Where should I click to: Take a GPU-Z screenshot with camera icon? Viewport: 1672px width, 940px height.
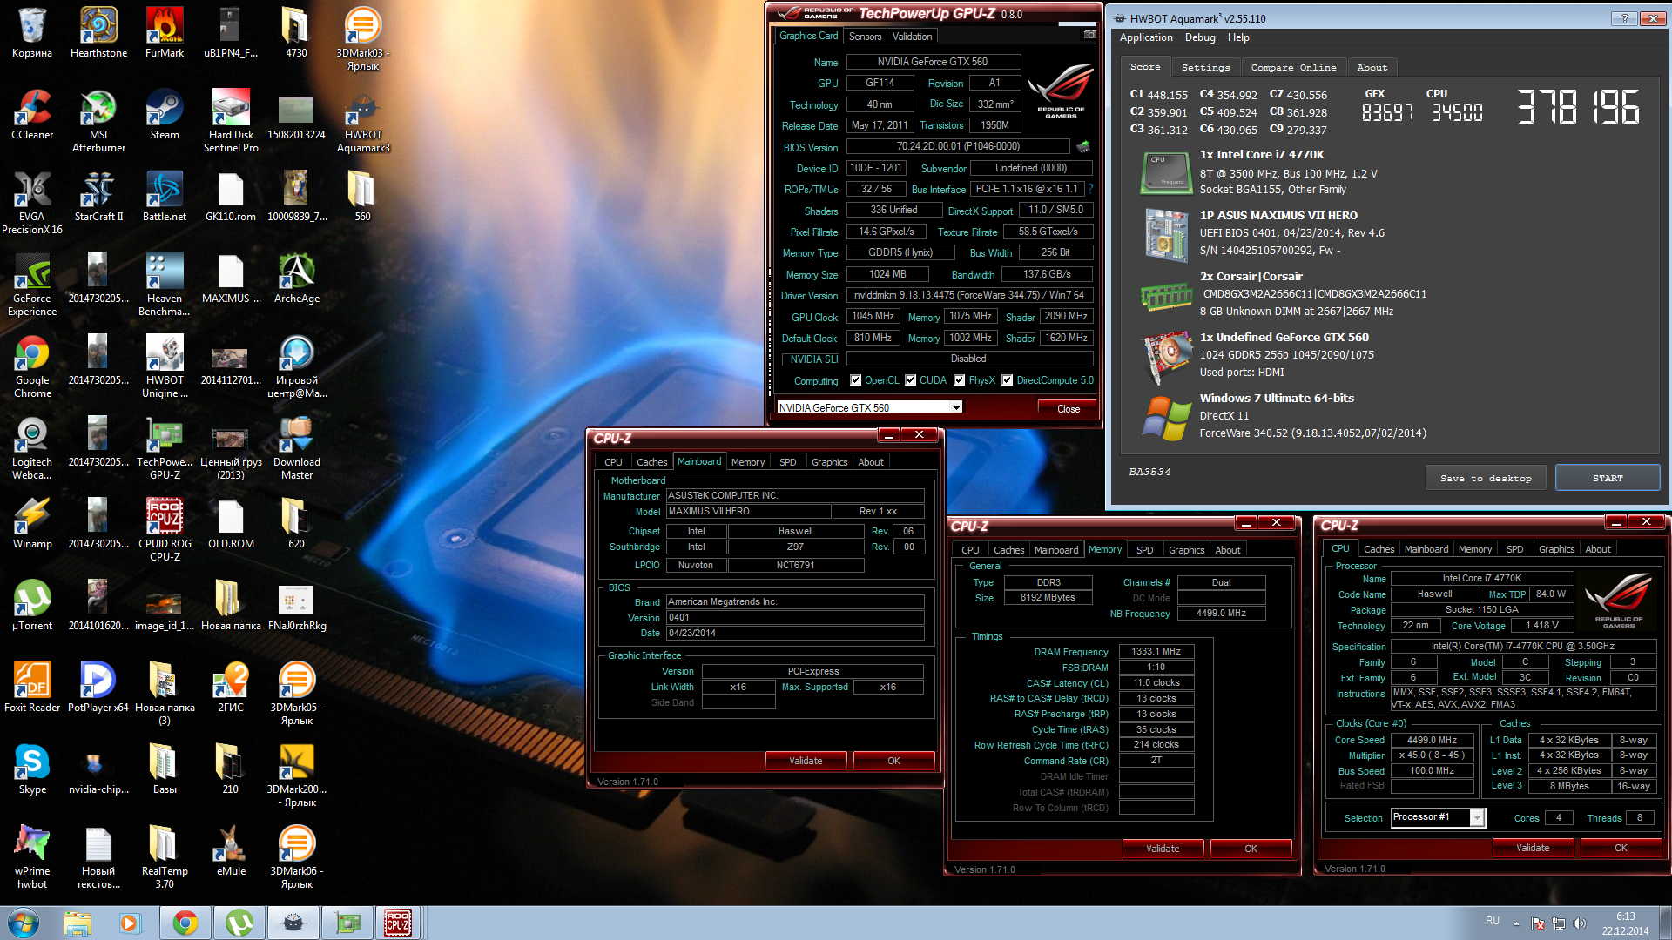pos(1089,35)
